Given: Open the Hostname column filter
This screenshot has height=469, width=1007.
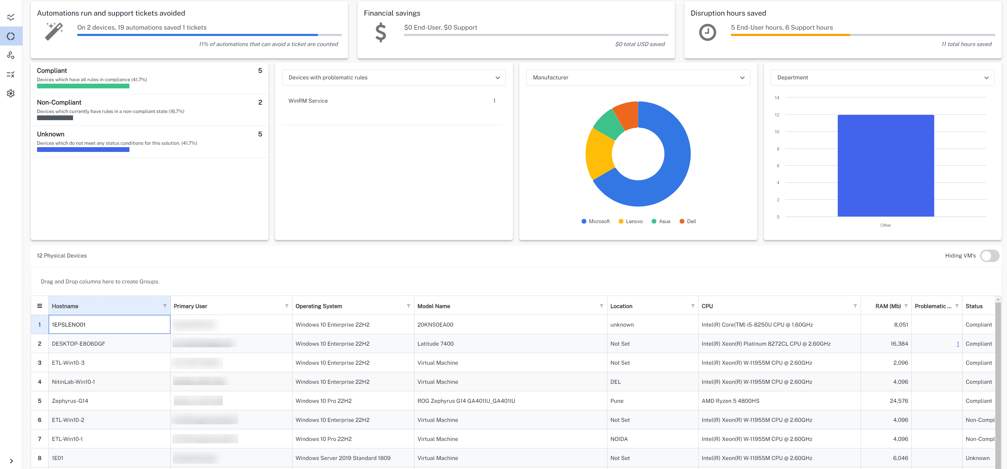Looking at the screenshot, I should 165,306.
